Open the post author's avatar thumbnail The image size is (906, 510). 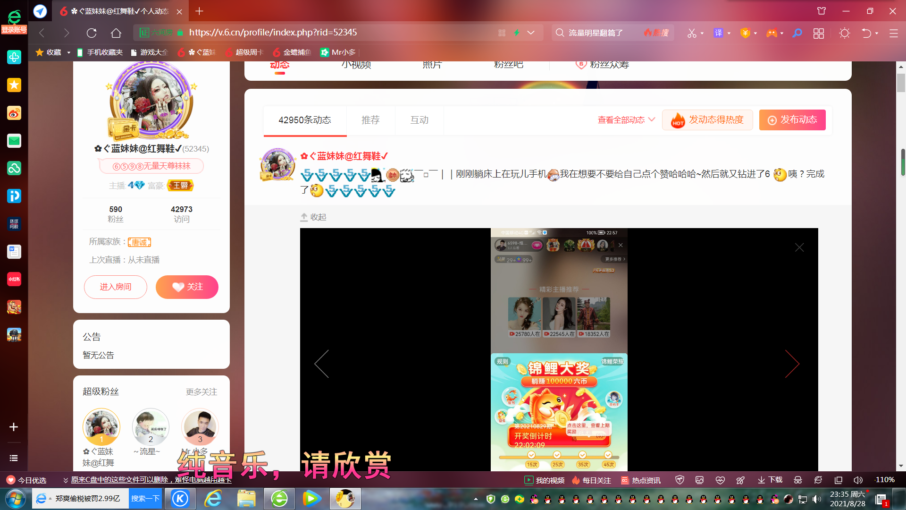coord(277,165)
